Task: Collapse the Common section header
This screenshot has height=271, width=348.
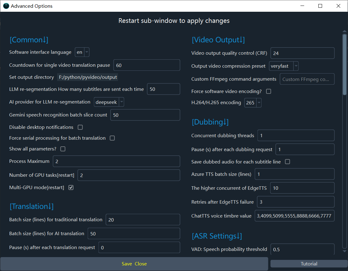Action: tap(29, 40)
